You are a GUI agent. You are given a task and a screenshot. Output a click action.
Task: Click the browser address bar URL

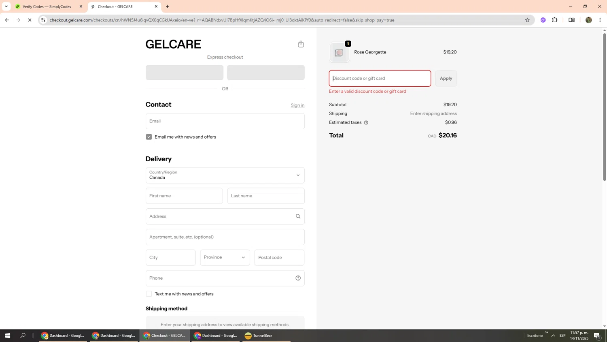222,20
